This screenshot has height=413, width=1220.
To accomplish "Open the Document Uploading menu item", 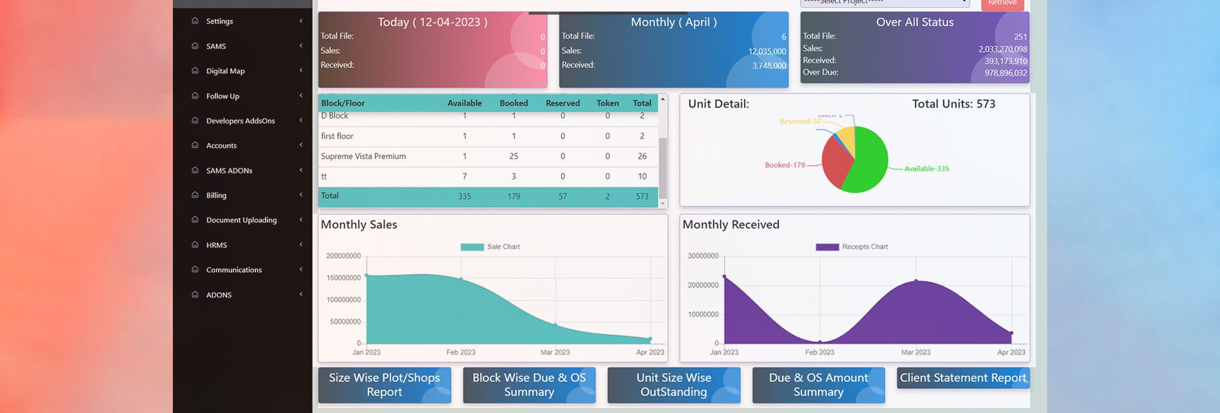I will tap(243, 220).
